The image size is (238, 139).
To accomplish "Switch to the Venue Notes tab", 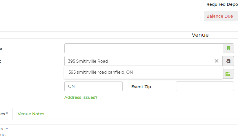I will pos(31,114).
